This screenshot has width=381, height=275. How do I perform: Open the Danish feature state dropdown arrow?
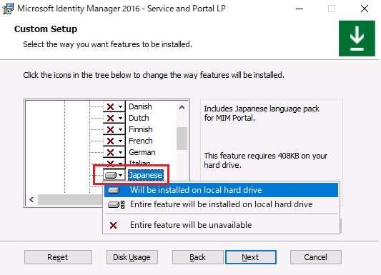click(121, 107)
